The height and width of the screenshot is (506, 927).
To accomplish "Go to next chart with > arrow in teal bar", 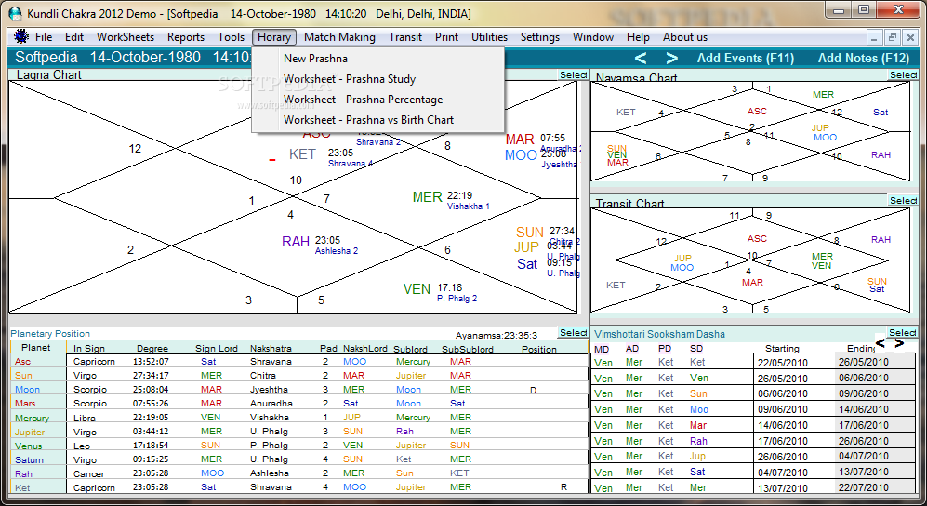I will coord(671,58).
